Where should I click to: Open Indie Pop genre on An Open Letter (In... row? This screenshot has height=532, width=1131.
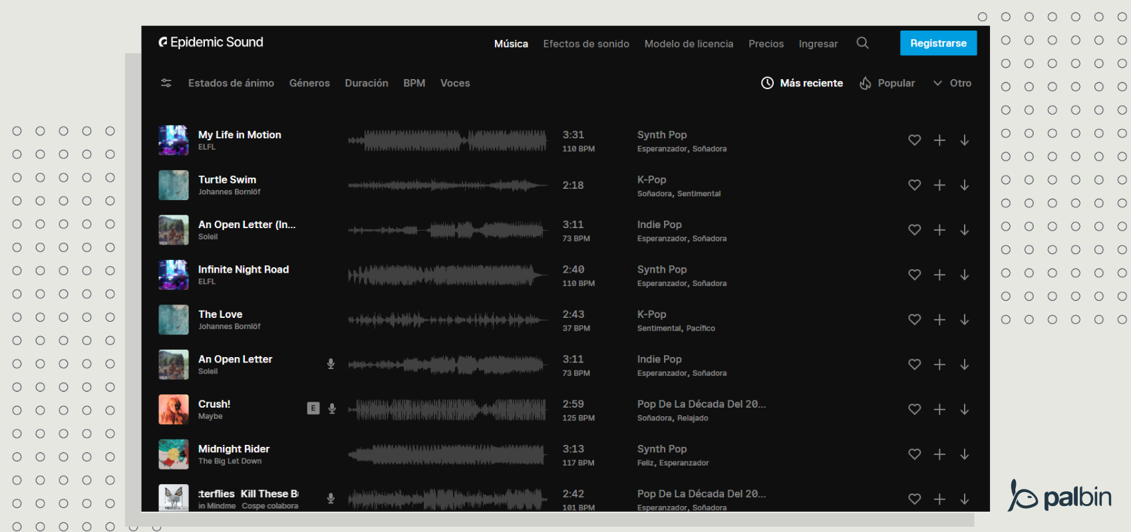[659, 225]
